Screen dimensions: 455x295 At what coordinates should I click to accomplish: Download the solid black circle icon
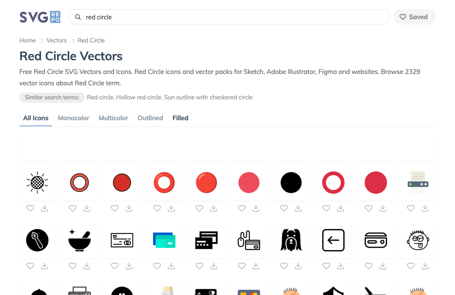298,208
